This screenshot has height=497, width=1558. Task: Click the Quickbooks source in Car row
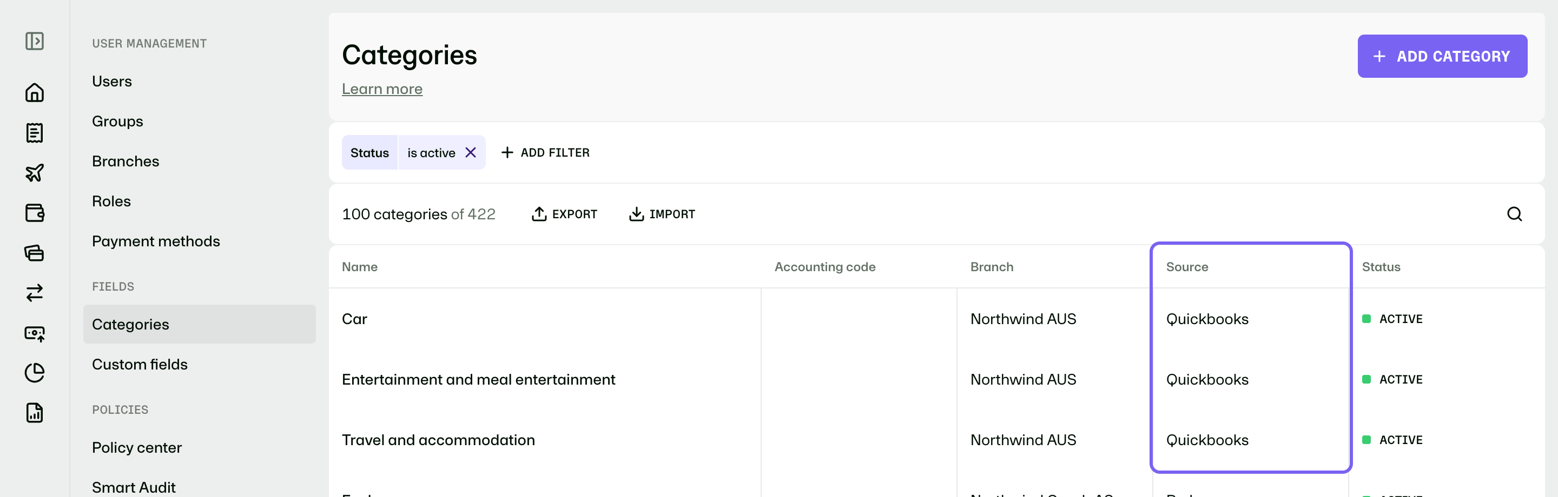tap(1206, 319)
